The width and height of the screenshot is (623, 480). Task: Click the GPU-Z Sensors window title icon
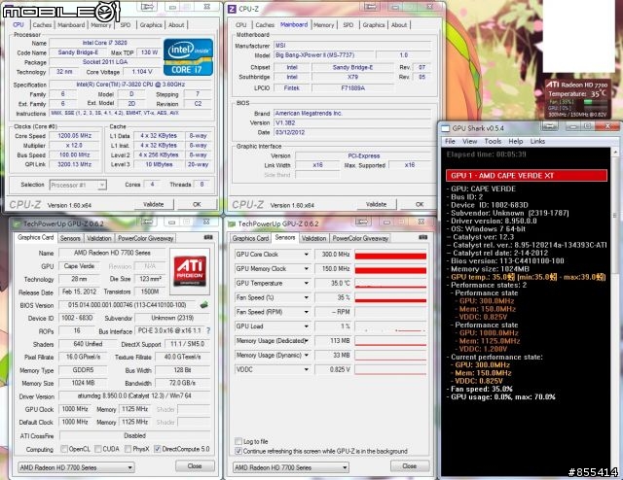(x=232, y=223)
